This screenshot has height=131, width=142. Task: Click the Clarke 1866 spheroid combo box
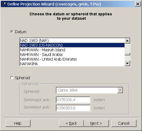tap(89, 90)
